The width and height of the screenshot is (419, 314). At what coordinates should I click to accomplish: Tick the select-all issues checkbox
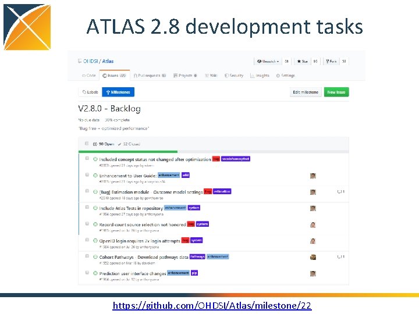[x=87, y=144]
